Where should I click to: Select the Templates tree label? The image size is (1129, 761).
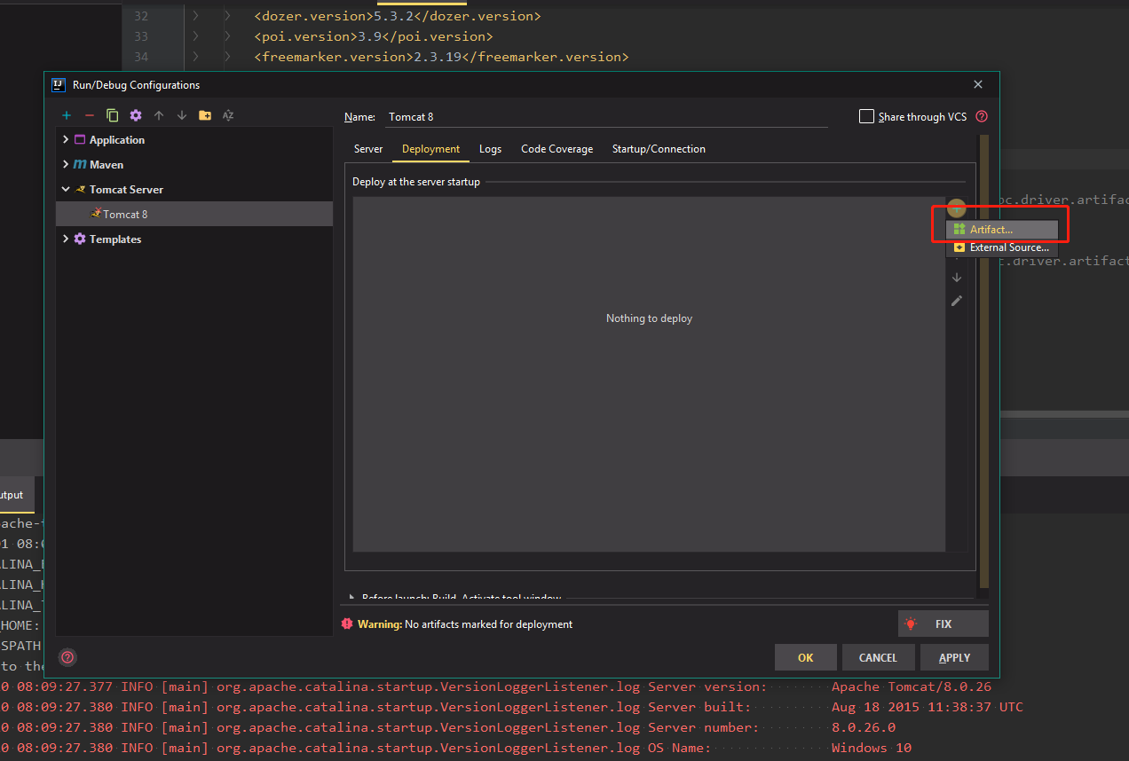tap(115, 239)
